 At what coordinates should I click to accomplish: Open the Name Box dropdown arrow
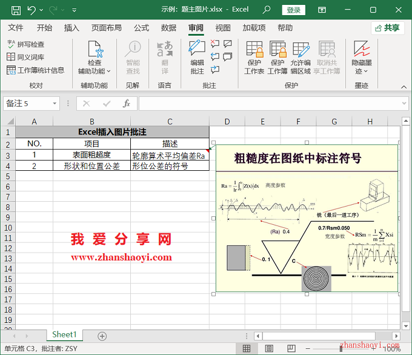coord(55,103)
